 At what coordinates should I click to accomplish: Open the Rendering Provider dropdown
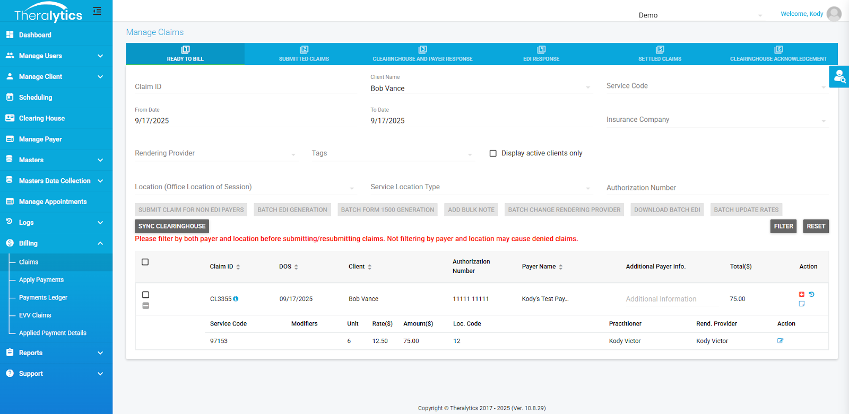pyautogui.click(x=215, y=153)
